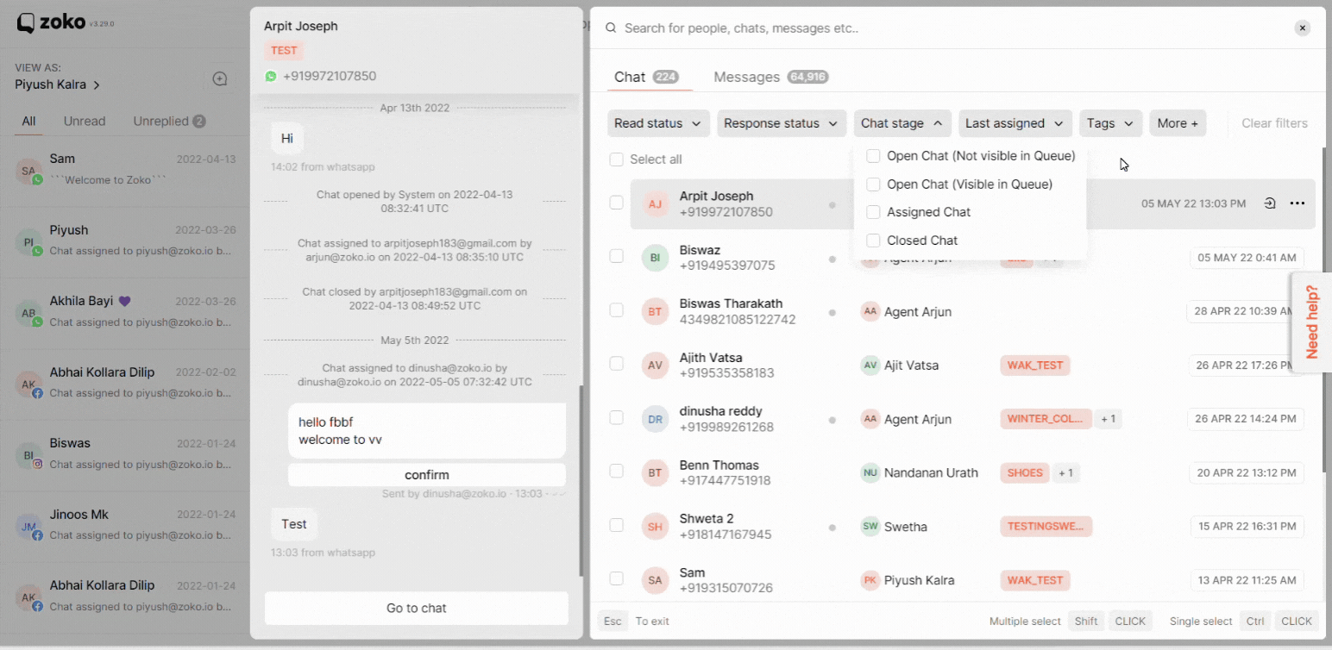Select the Unreplied tab in sidebar
The height and width of the screenshot is (650, 1332).
(x=169, y=122)
